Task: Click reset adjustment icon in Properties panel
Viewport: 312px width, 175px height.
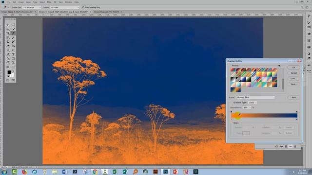Action: (286, 146)
